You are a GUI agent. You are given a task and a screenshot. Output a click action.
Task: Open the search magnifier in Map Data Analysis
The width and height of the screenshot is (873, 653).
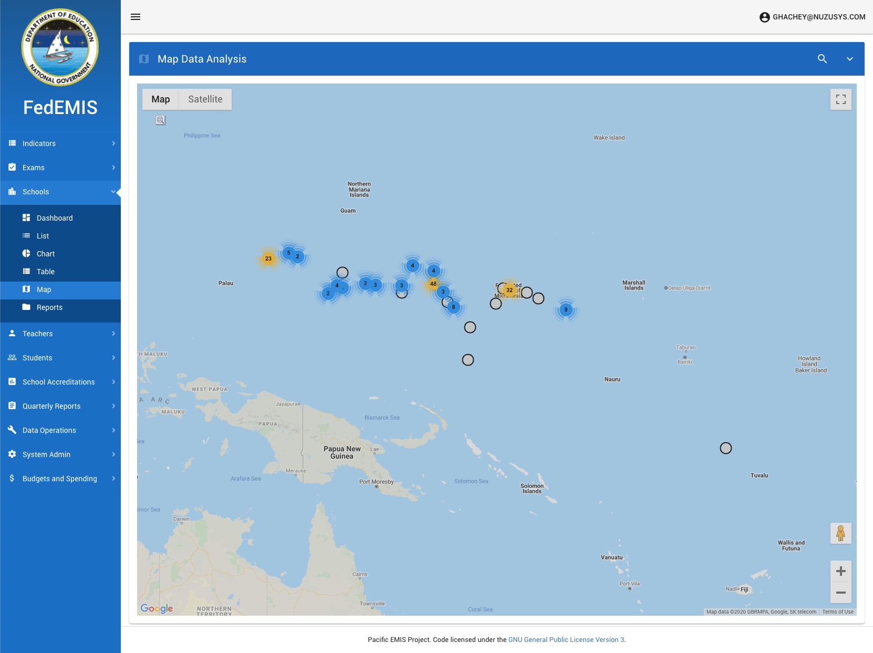click(x=822, y=59)
